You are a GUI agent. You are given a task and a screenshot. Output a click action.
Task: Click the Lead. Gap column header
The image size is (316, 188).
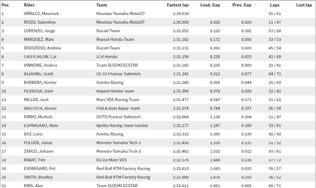210,5
